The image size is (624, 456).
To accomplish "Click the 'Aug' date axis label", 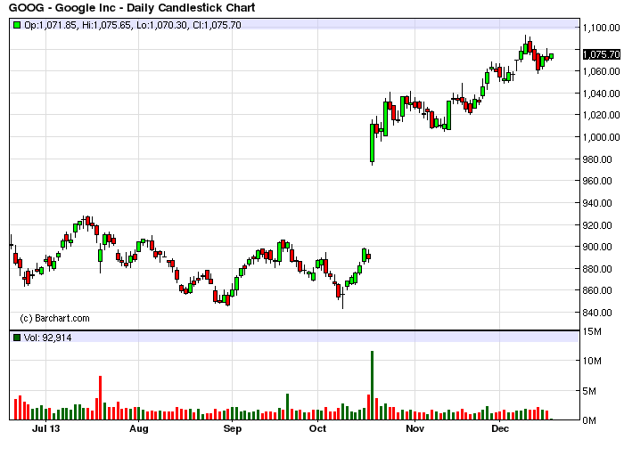I will [x=139, y=429].
